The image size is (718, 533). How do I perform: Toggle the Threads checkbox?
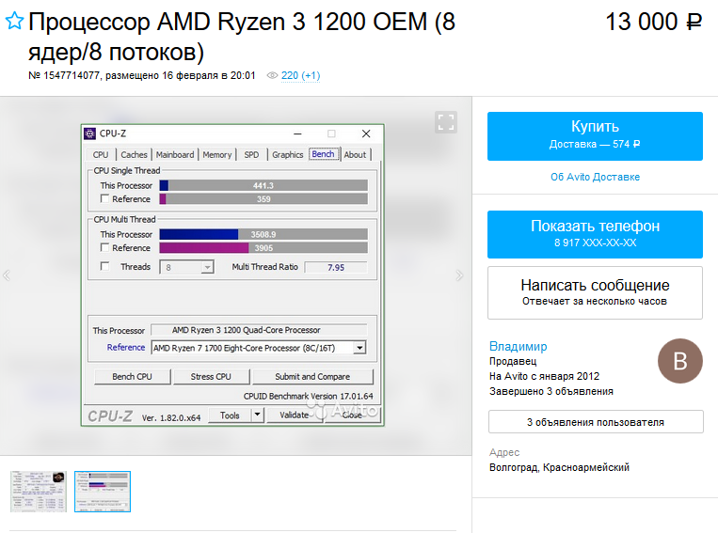(x=104, y=266)
